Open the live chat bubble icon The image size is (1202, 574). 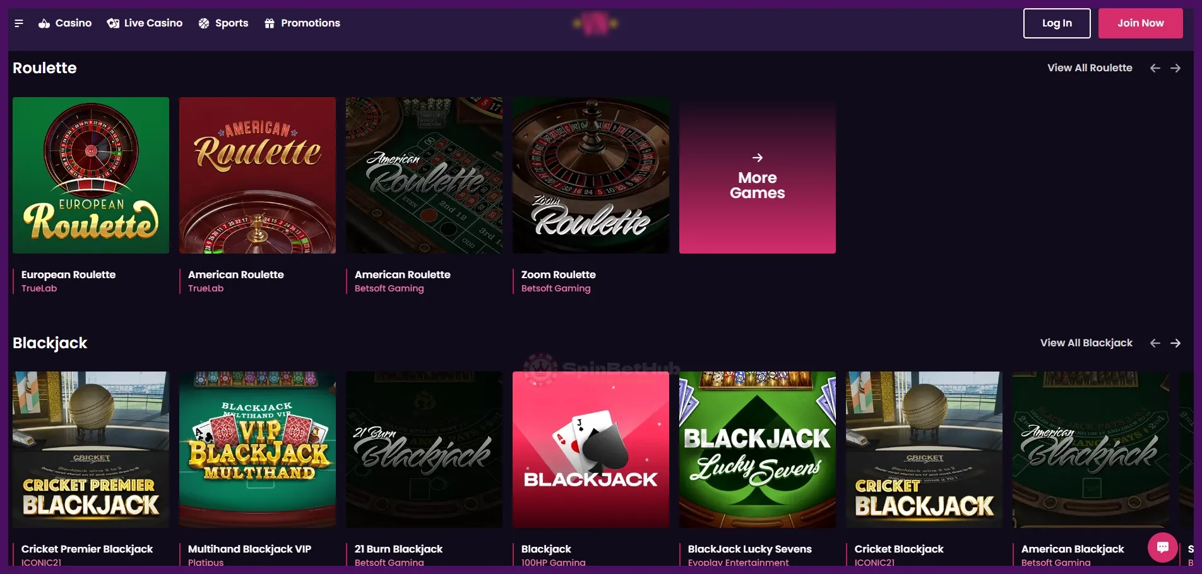click(1163, 548)
